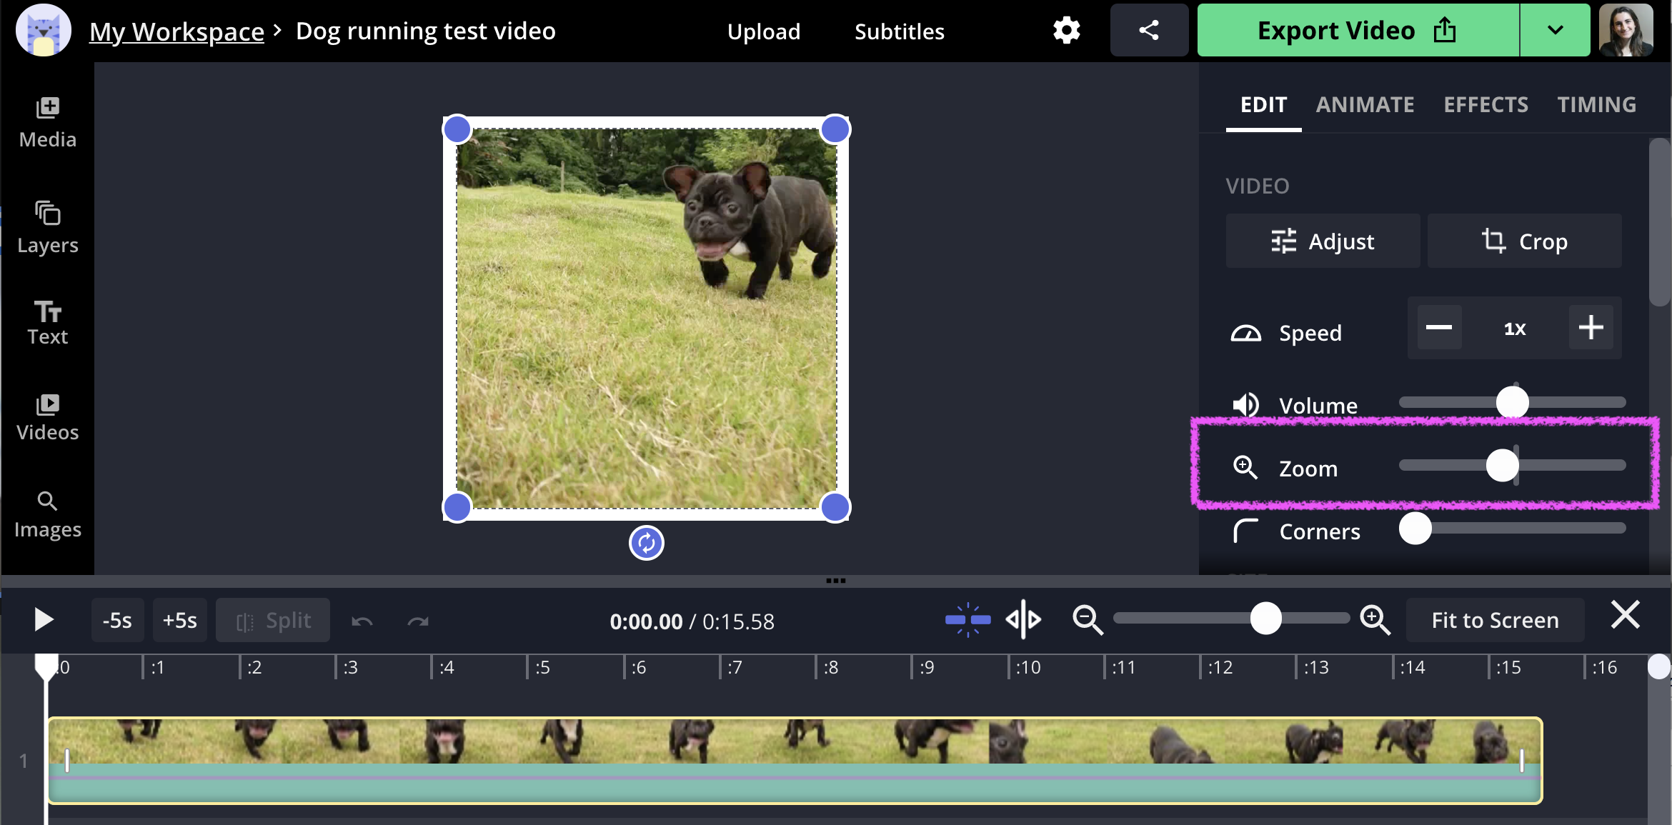
Task: Click the Crop button
Action: pyautogui.click(x=1524, y=241)
